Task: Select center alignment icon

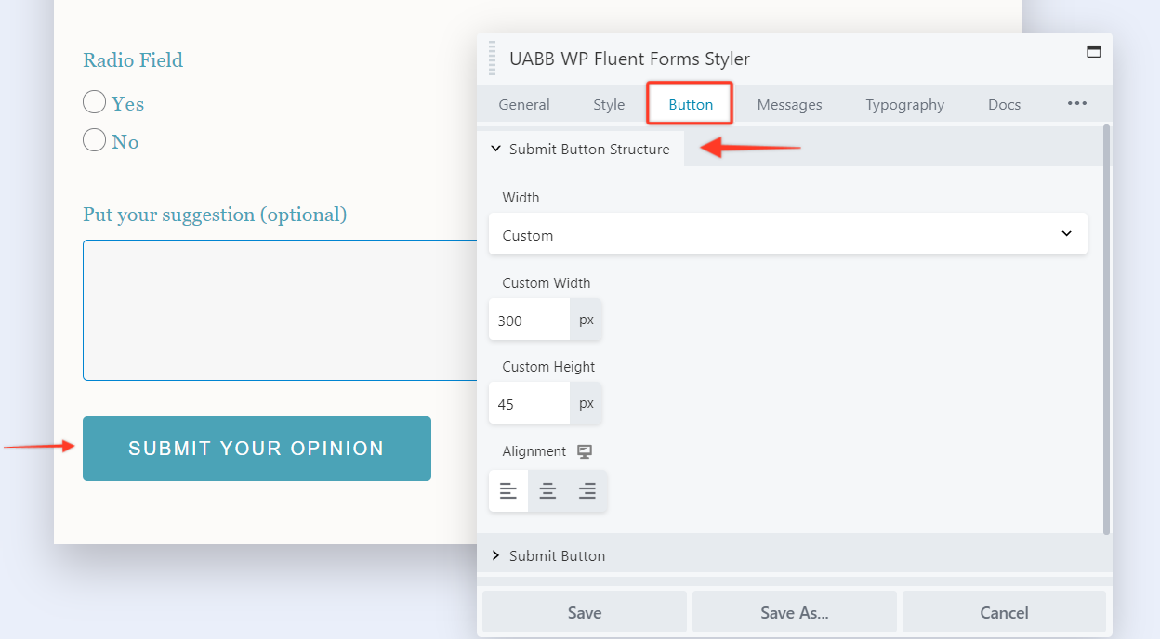Action: [547, 491]
